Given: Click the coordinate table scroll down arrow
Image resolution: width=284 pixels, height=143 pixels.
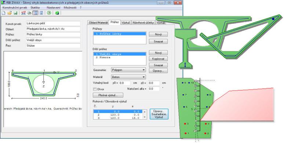Looking at the screenshot, I should pyautogui.click(x=144, y=117).
